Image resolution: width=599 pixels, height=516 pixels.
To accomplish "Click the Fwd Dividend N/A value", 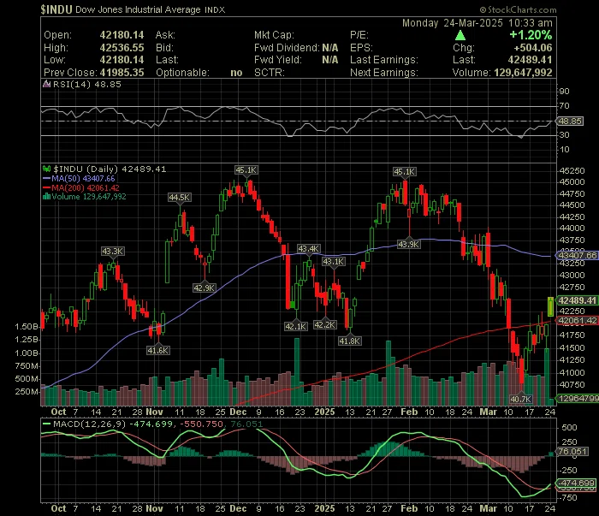I will coord(330,48).
